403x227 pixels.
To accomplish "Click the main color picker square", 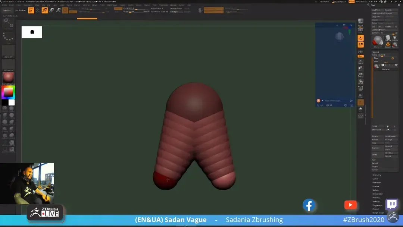I will coord(8,92).
